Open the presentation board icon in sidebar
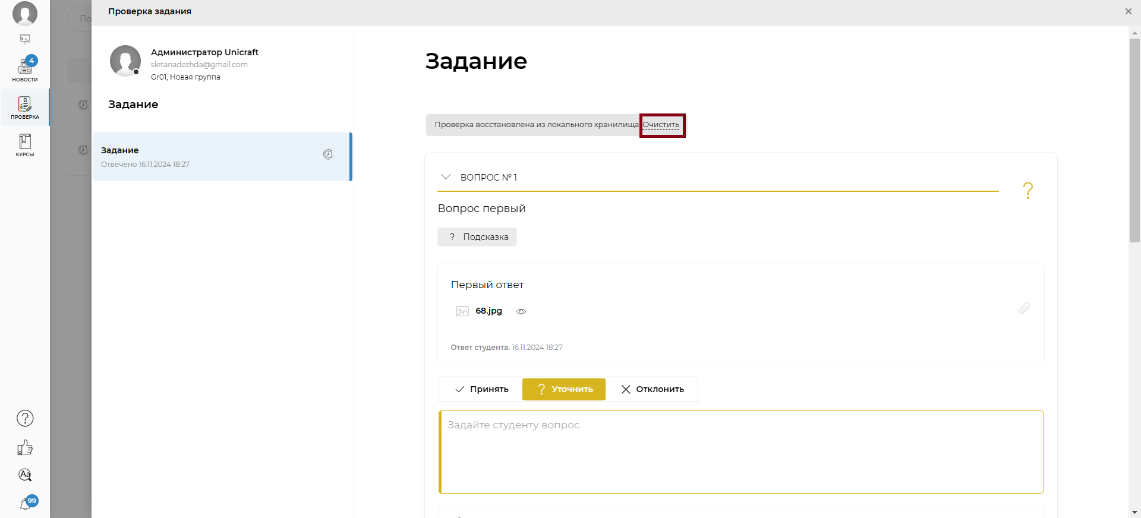The height and width of the screenshot is (518, 1141). [25, 39]
